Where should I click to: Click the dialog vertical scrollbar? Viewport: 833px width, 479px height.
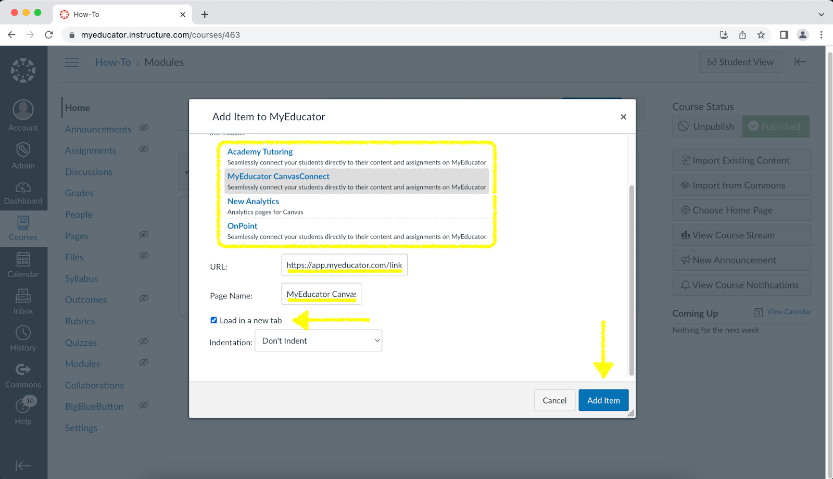point(632,280)
